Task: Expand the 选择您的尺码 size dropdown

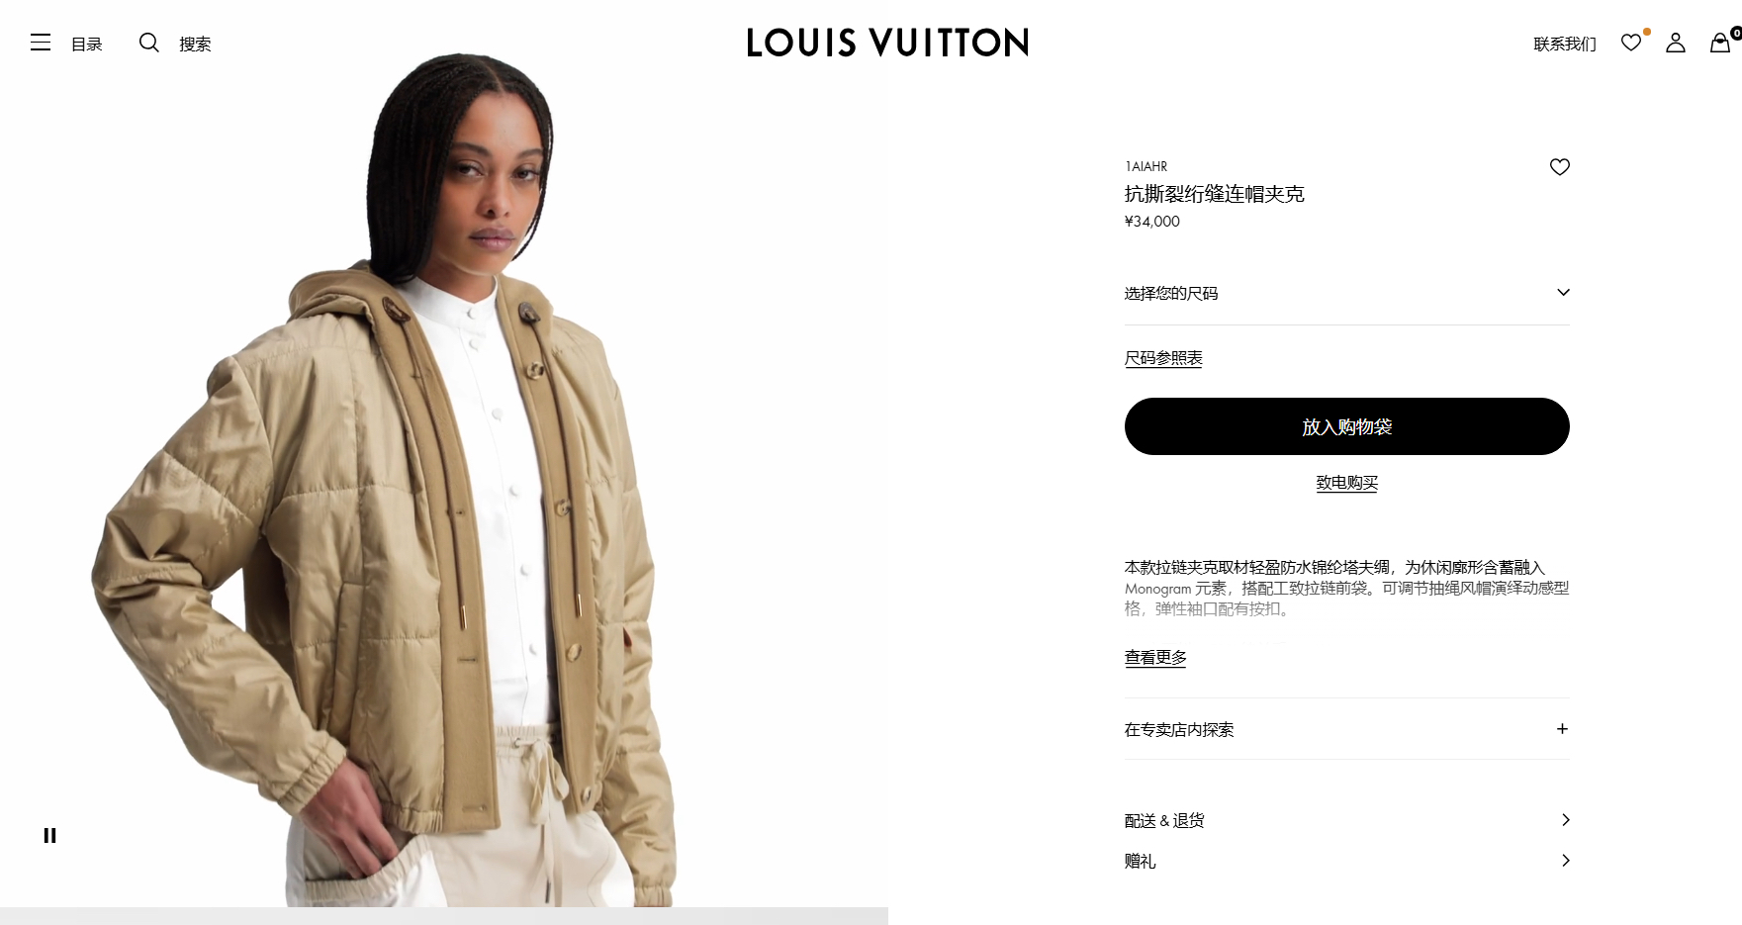Action: click(1347, 293)
